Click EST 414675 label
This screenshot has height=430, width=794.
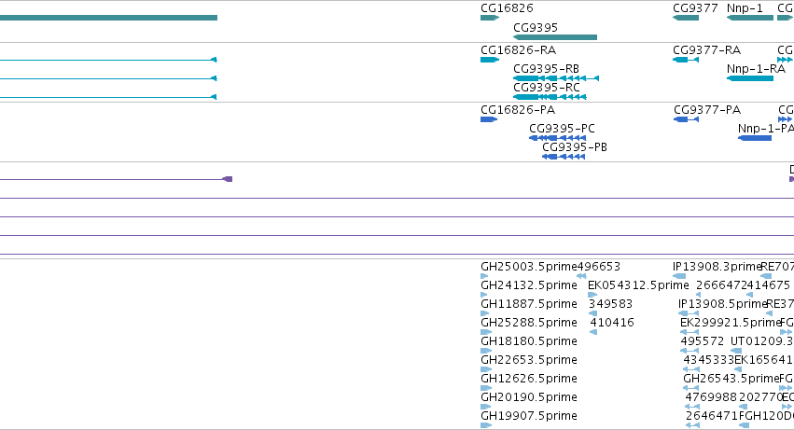click(768, 285)
